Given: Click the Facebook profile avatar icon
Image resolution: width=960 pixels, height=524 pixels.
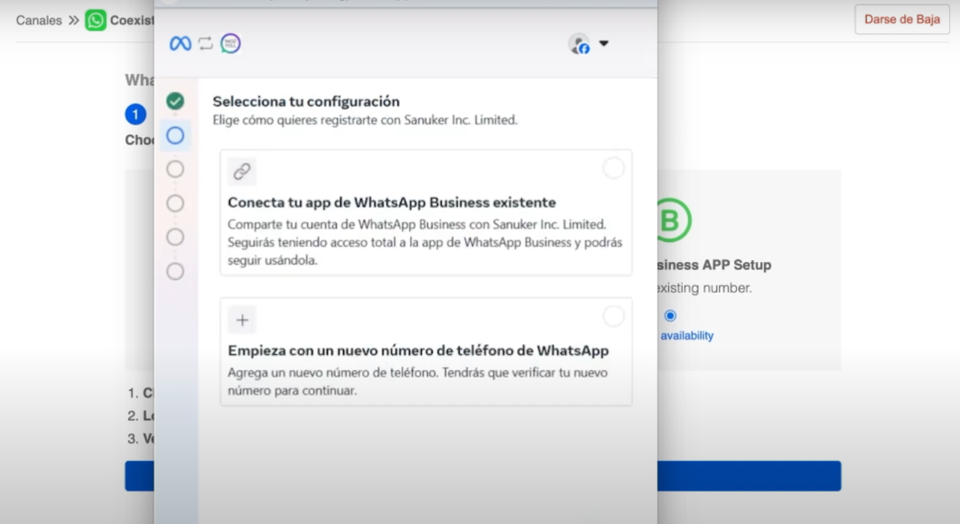Looking at the screenshot, I should point(579,44).
